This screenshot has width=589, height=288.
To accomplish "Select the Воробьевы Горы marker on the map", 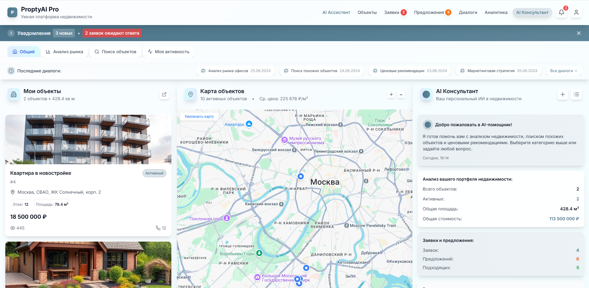I will point(259,253).
